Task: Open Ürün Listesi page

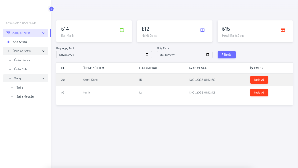Action: point(22,60)
